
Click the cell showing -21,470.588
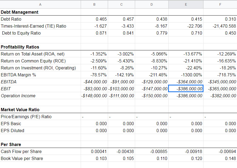pyautogui.click(x=220, y=26)
